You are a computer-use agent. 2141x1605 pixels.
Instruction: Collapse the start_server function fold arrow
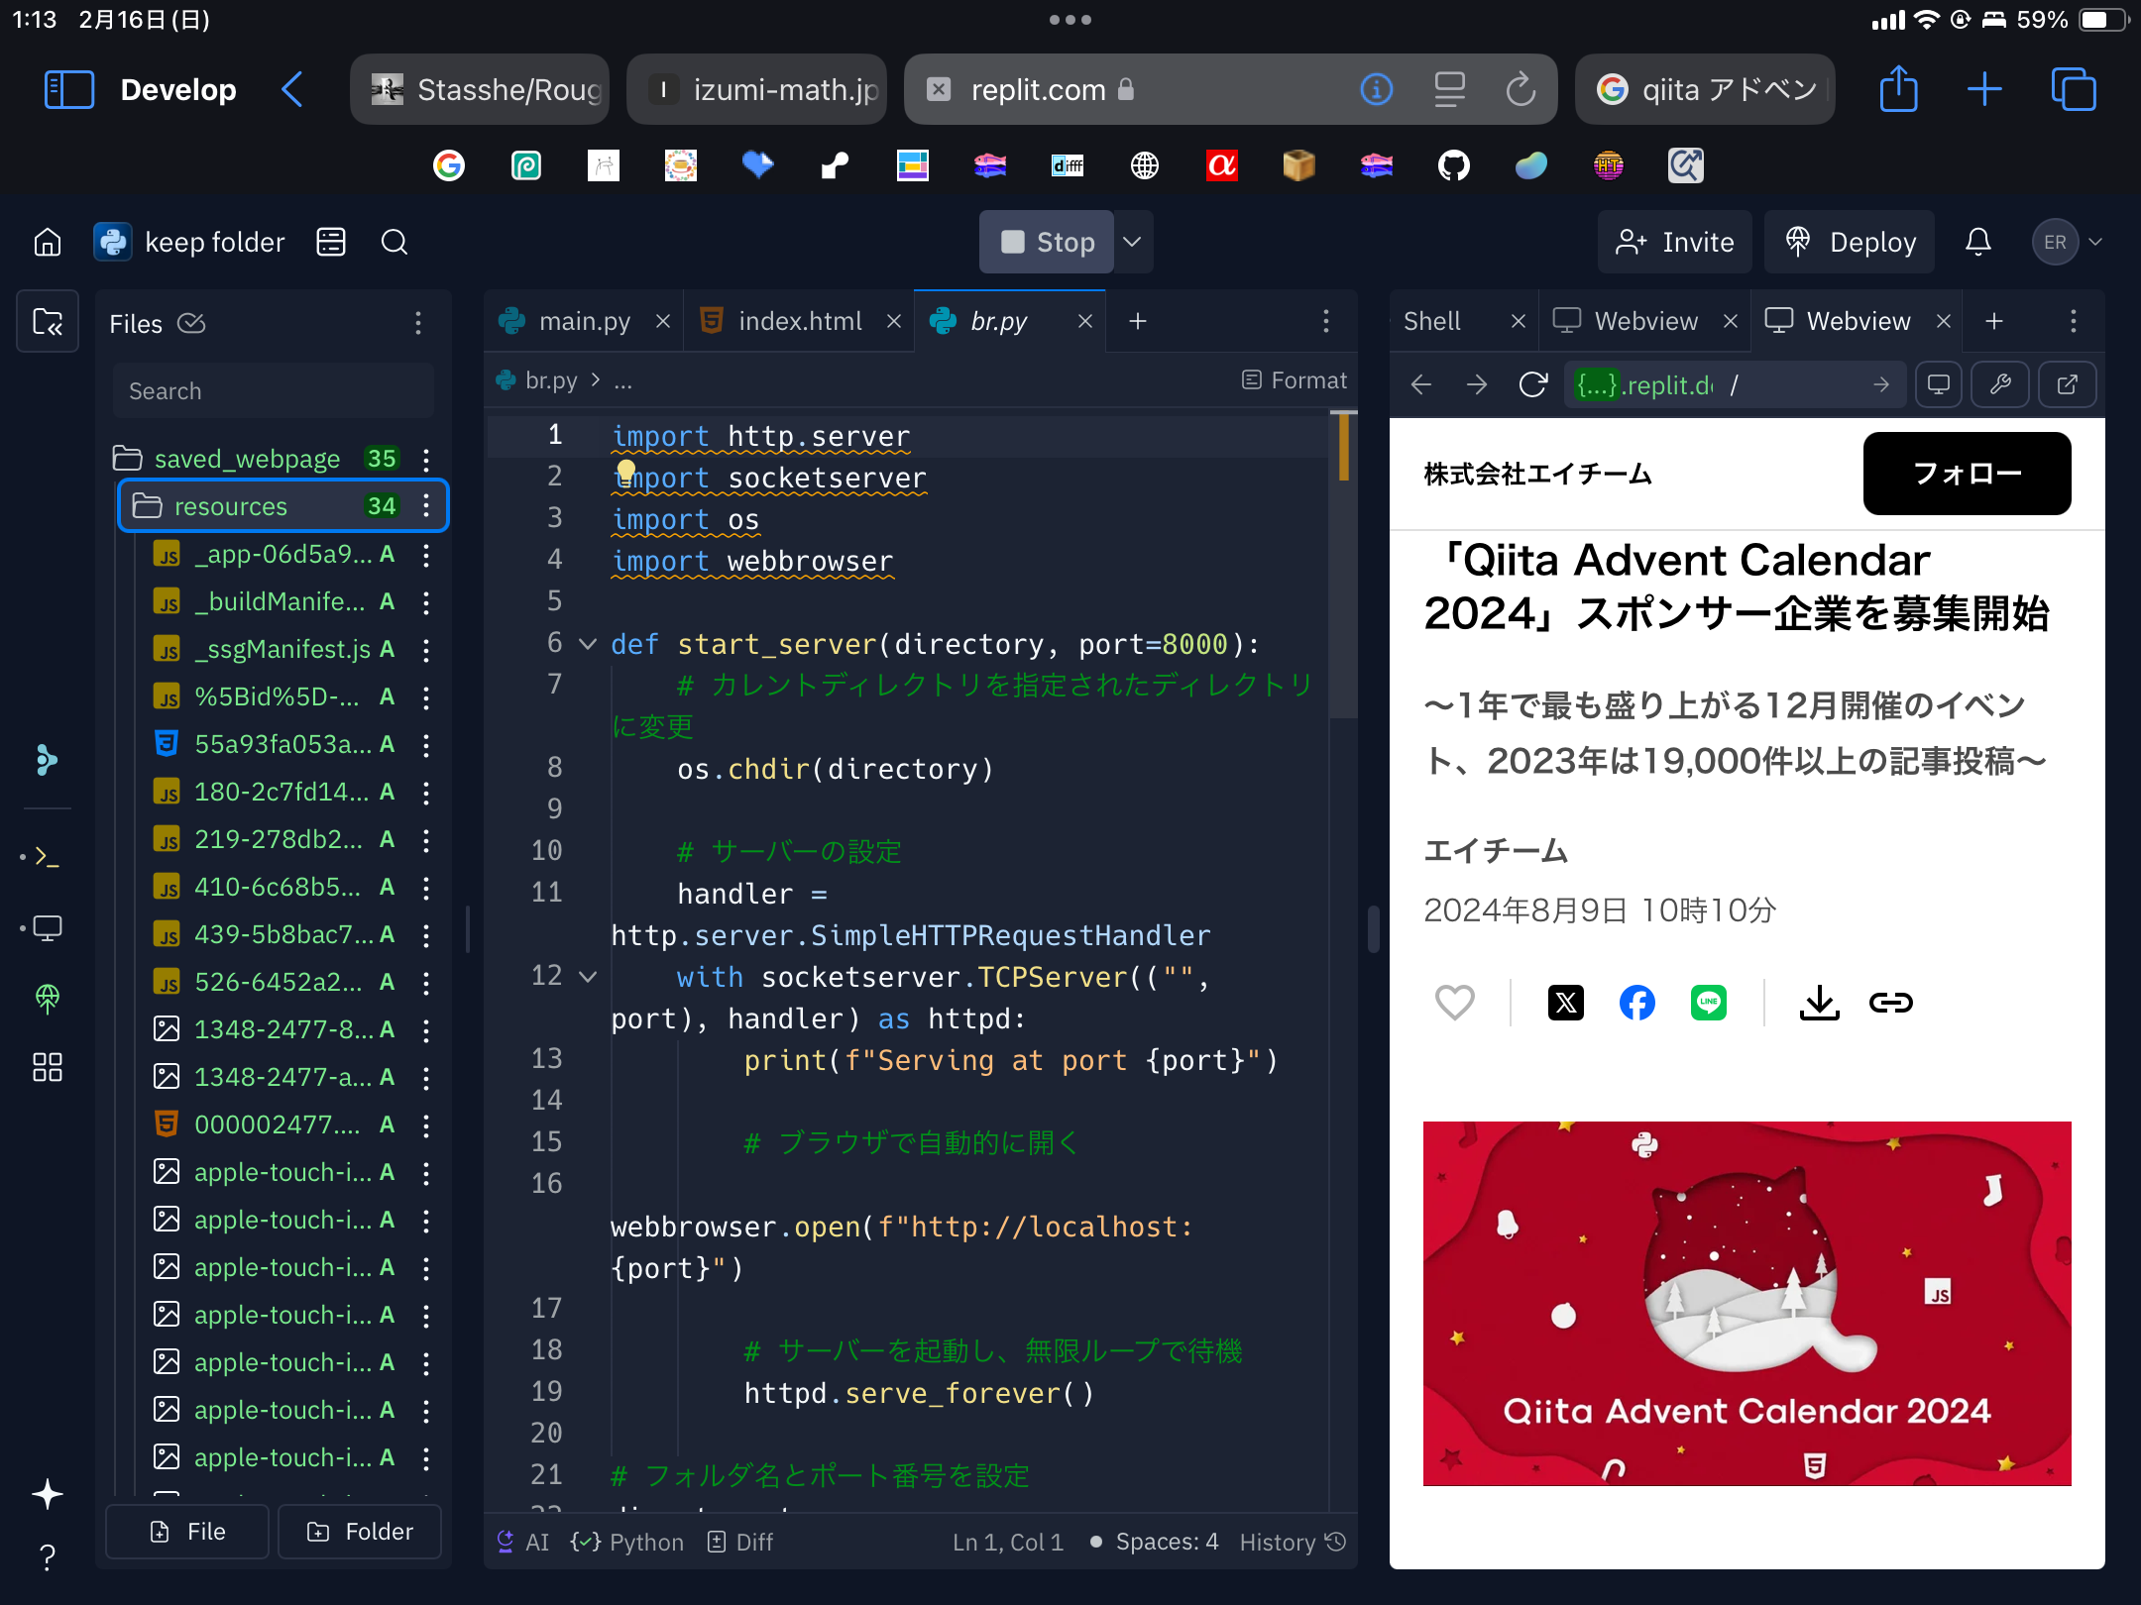click(588, 644)
